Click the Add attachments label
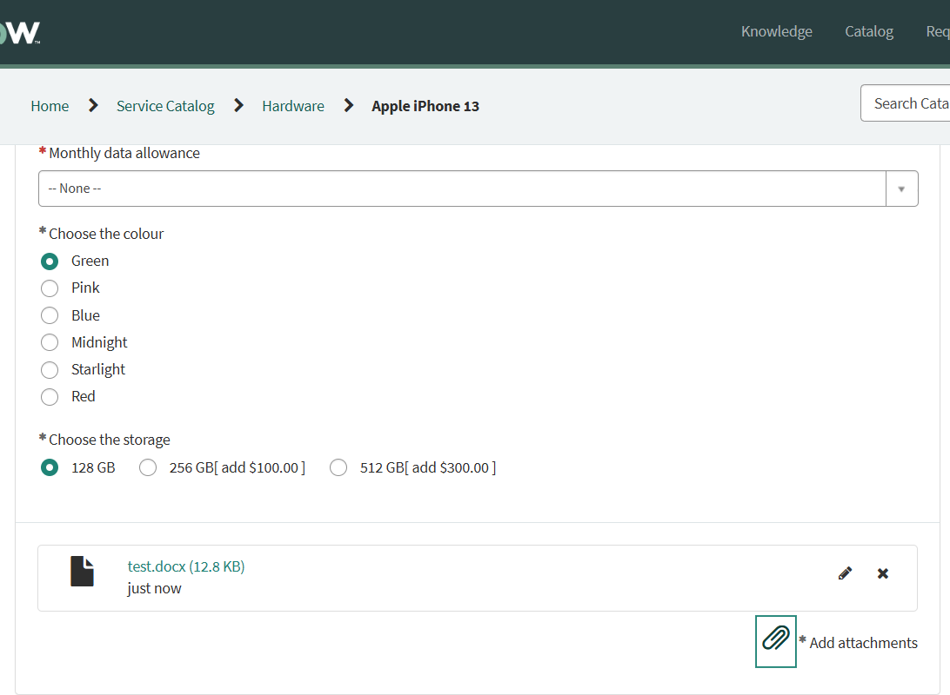 pyautogui.click(x=863, y=643)
